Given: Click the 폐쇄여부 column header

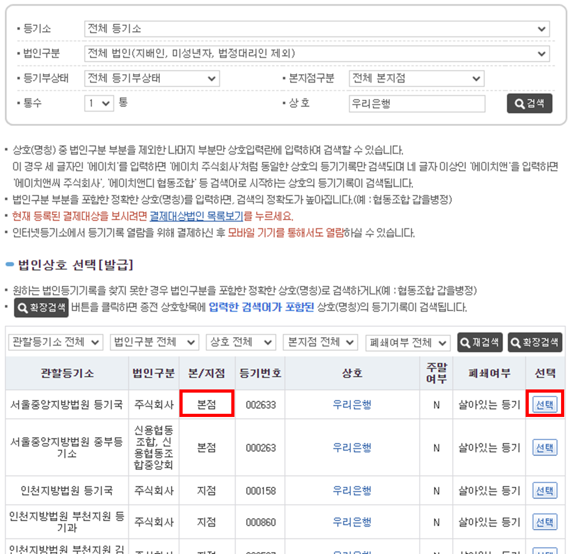Looking at the screenshot, I should [x=489, y=374].
